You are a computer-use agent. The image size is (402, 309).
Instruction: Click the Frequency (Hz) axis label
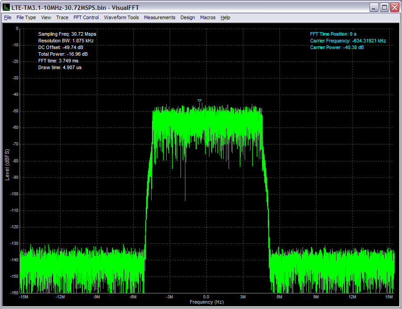point(206,302)
